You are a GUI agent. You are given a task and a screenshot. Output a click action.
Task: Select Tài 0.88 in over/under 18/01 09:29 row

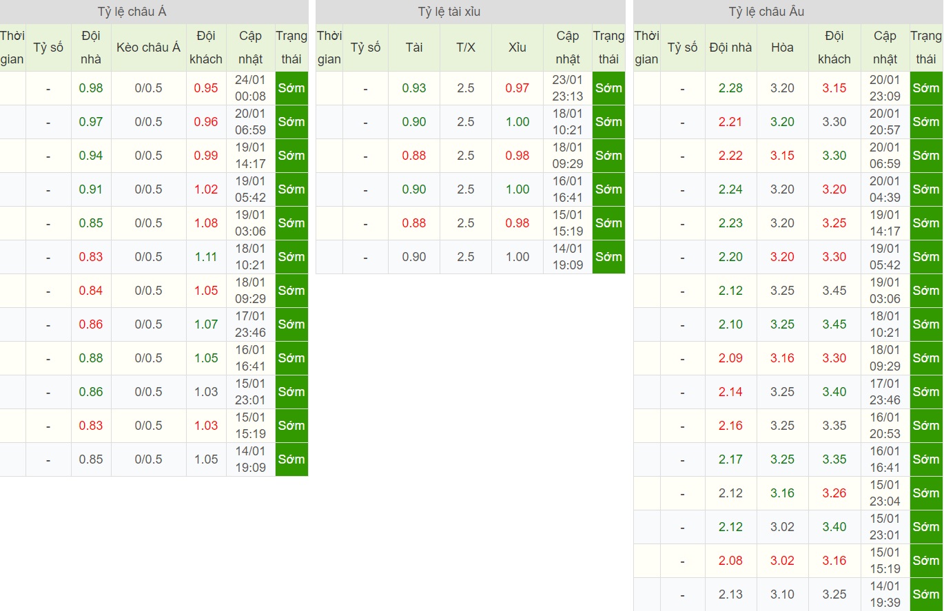point(414,156)
